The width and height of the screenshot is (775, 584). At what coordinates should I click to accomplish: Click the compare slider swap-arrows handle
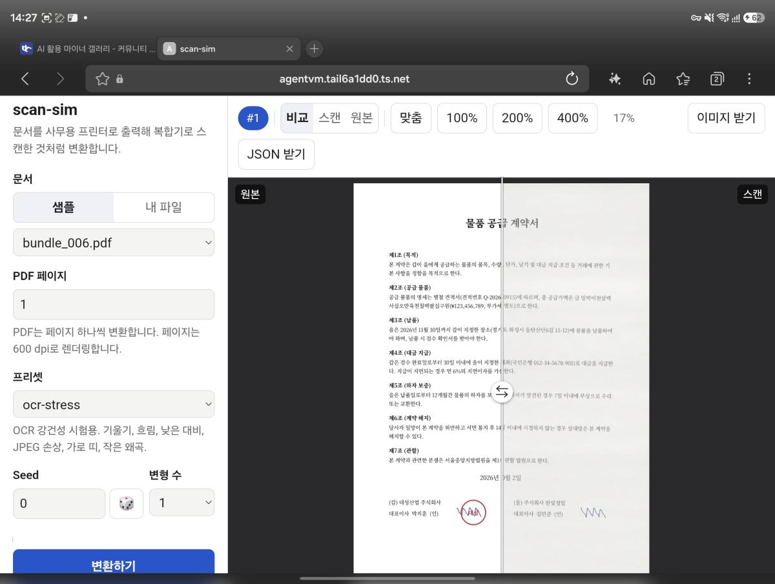click(502, 392)
